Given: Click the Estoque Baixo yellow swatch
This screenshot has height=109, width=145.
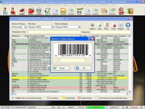Looking at the screenshot, I should 64,98.
